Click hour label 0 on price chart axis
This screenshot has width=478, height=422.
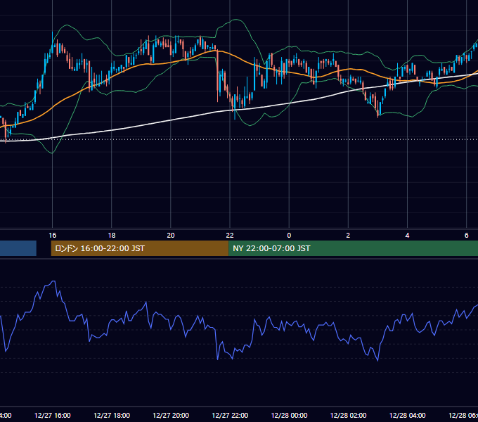[x=289, y=235]
